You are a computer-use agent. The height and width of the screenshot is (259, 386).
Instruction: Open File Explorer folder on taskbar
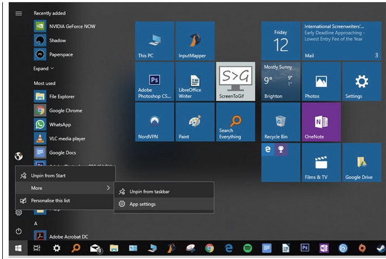[x=114, y=248]
